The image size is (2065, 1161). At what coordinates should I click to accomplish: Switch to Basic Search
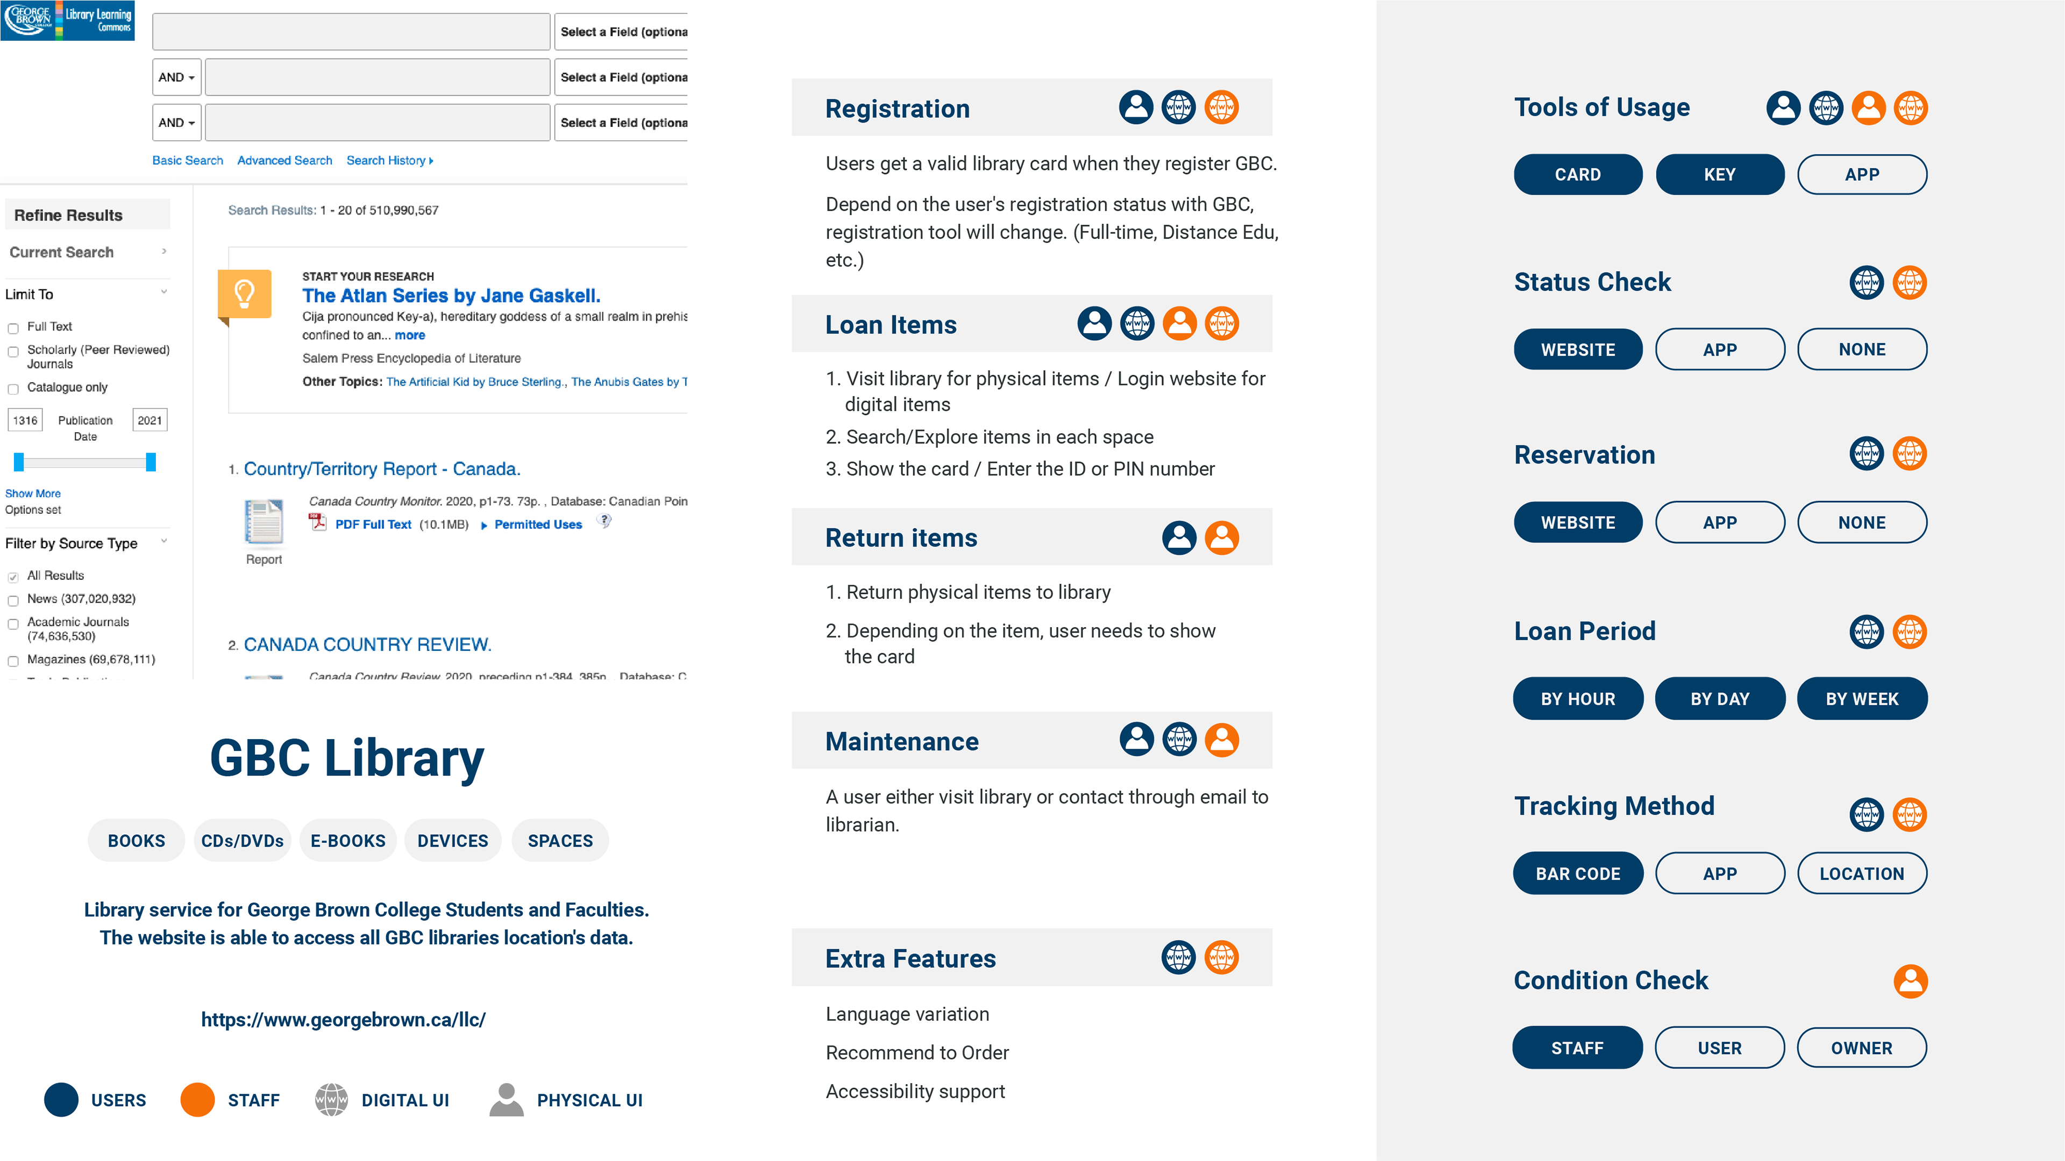tap(188, 160)
